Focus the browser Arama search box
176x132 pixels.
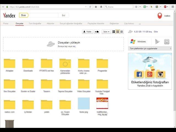pos(119,7)
